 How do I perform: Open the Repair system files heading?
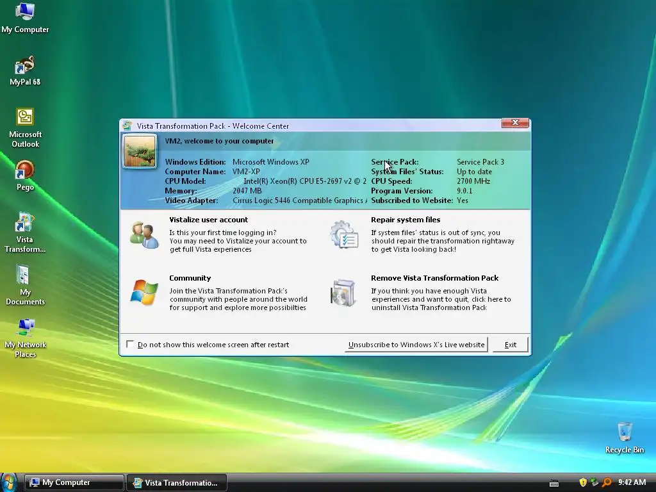[406, 220]
